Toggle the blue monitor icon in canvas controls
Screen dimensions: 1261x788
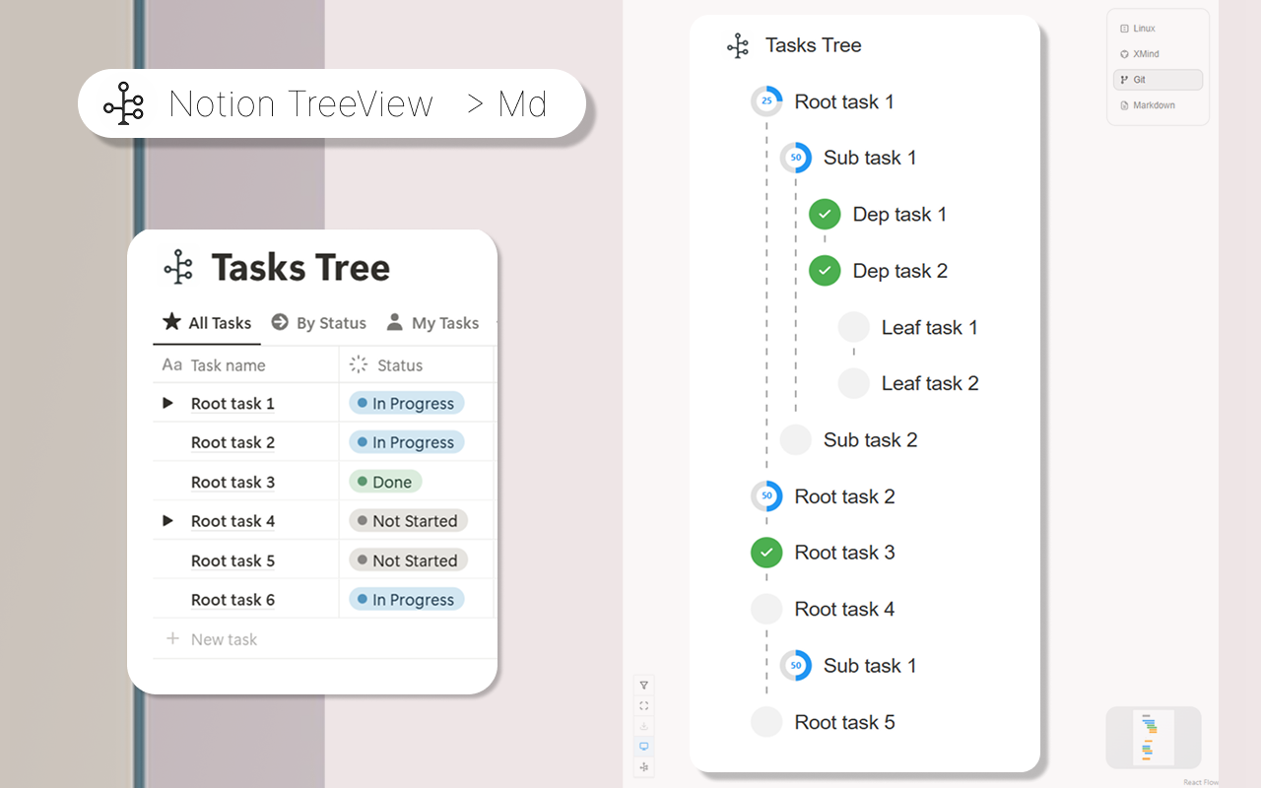[x=643, y=747]
